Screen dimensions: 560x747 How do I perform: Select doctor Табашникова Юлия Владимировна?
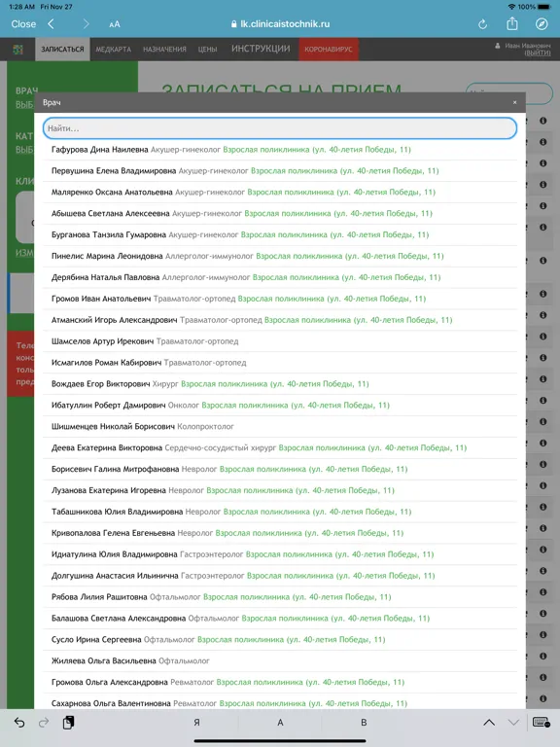click(280, 512)
